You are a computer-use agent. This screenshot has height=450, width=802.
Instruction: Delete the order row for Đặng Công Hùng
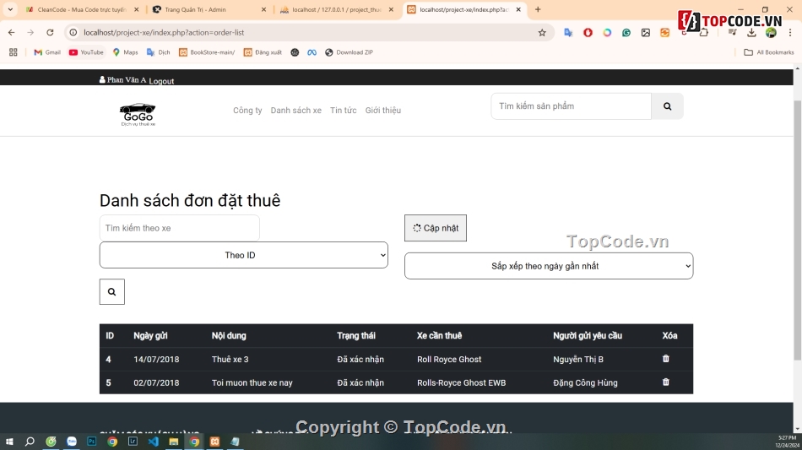[666, 382]
